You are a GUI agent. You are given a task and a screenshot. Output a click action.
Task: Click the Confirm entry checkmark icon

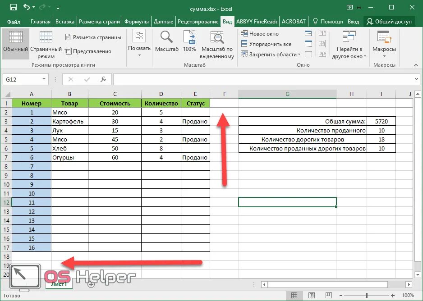click(87, 79)
